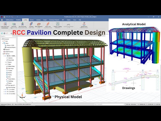Switch to the Review tab
Image resolution: width=161 pixels, height=121 pixels.
(32, 20)
